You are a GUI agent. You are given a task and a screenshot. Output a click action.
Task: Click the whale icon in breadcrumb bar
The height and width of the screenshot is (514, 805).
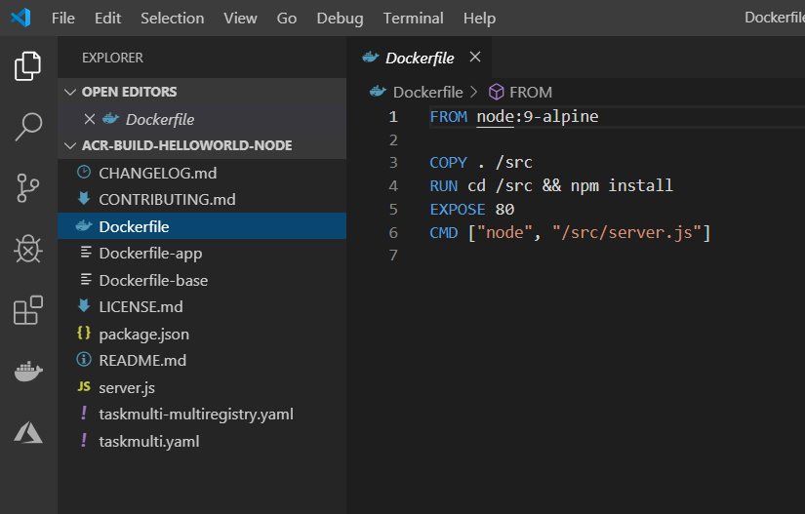pyautogui.click(x=378, y=92)
